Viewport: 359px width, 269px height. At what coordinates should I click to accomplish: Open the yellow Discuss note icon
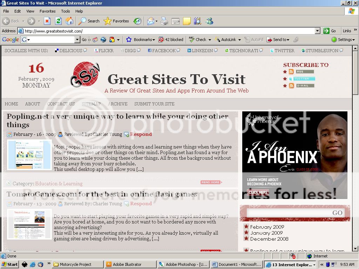(x=187, y=21)
